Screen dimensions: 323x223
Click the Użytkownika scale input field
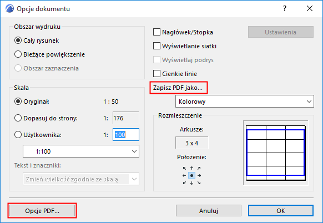(126, 135)
